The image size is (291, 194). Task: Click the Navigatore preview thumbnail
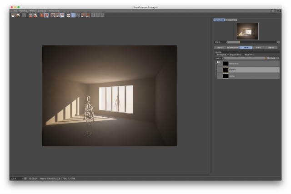[247, 31]
